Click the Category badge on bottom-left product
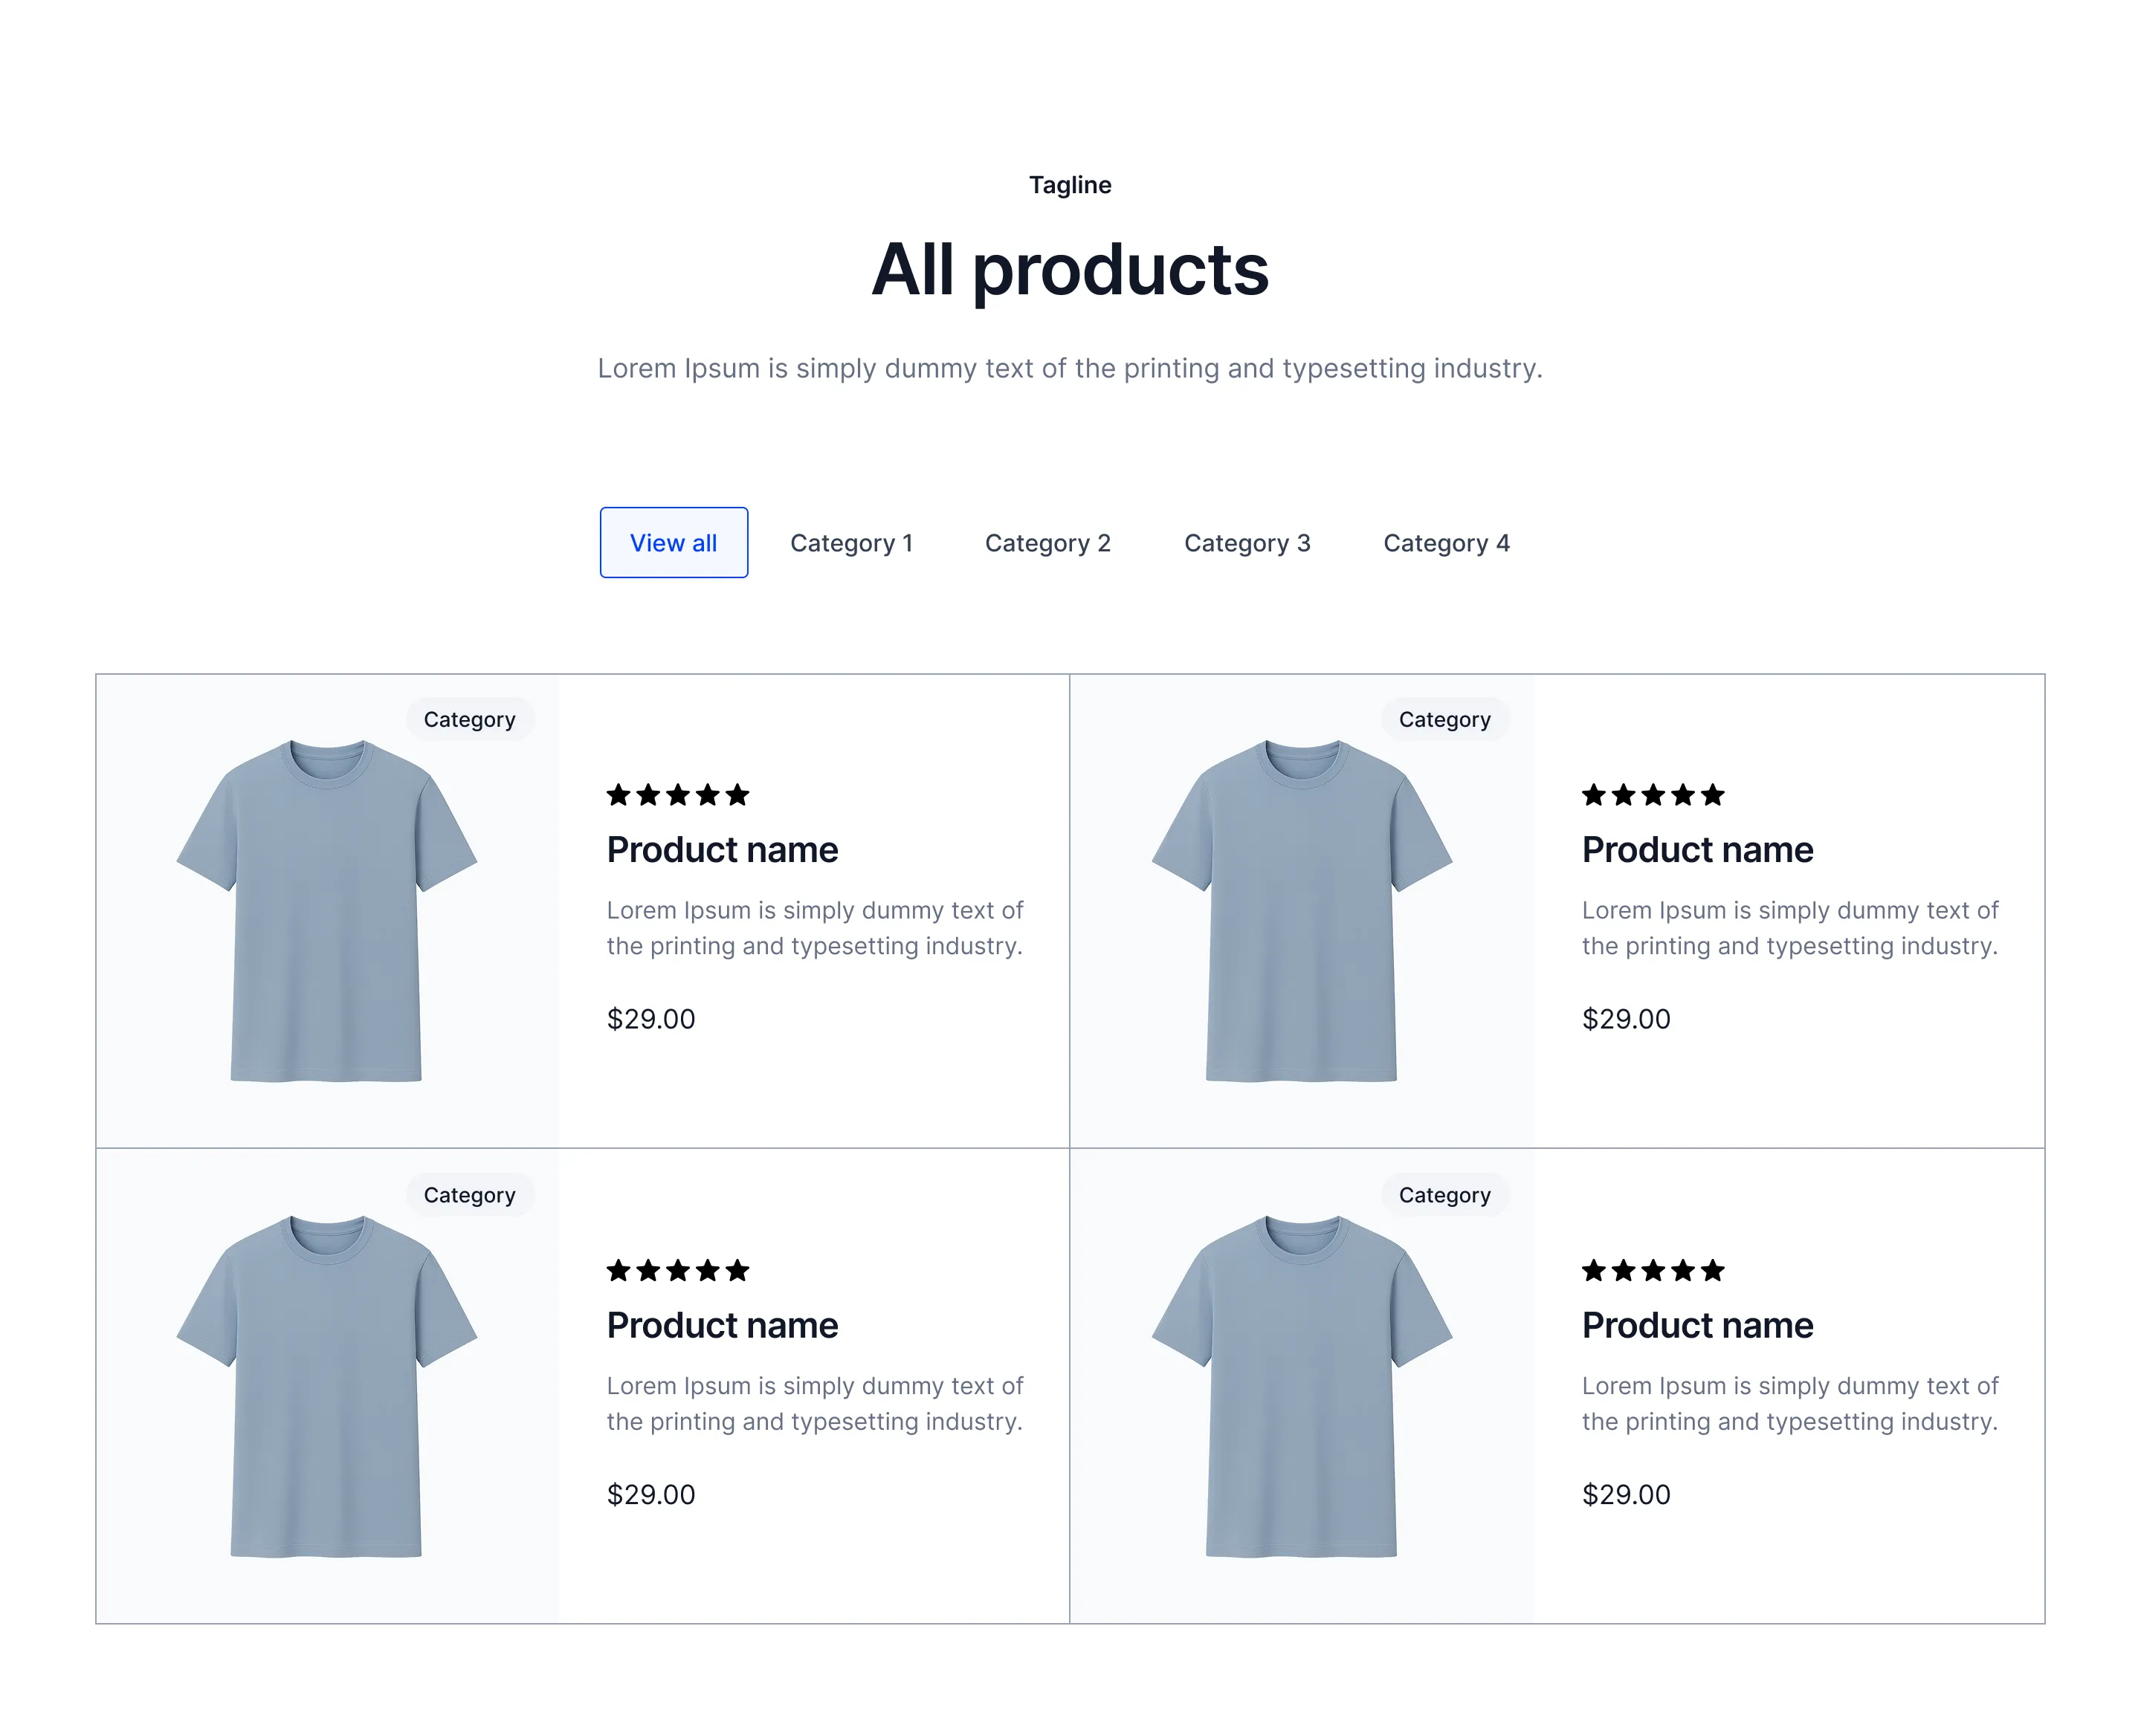The image size is (2141, 1736). [469, 1194]
